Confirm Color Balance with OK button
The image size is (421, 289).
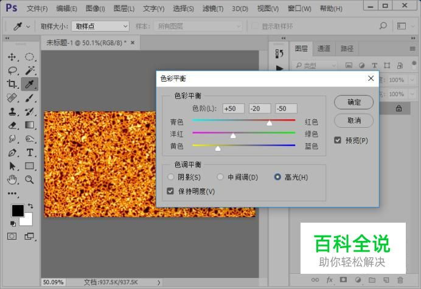coord(353,102)
